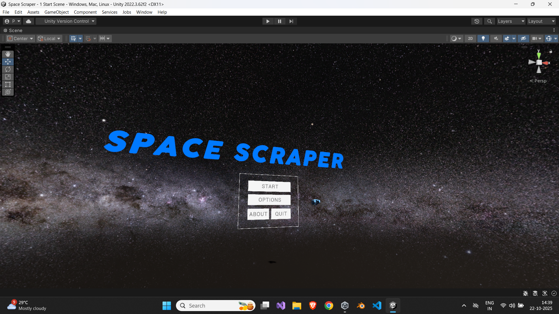Select the Hand view tool
The height and width of the screenshot is (314, 559).
(8, 54)
